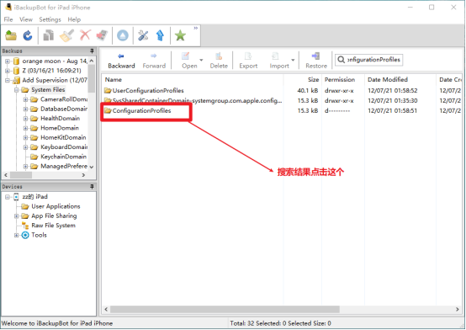Click the blue up-arrow toolbar icon
The height and width of the screenshot is (330, 466).
coord(160,35)
